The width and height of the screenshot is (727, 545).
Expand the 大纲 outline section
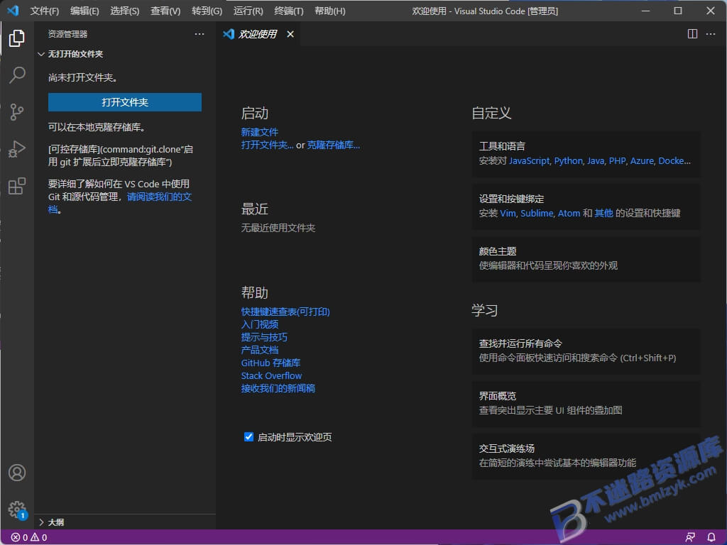[51, 522]
